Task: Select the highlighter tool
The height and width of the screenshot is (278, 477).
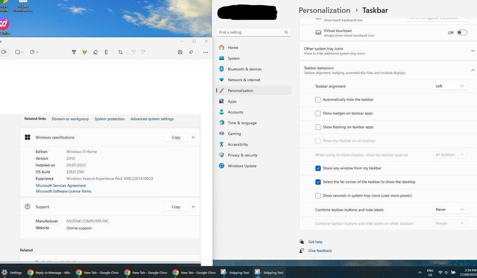Action: 85,52
